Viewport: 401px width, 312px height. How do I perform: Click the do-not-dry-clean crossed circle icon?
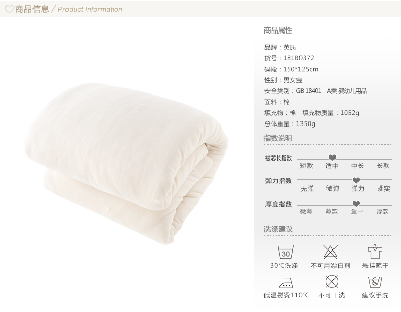(x=331, y=282)
